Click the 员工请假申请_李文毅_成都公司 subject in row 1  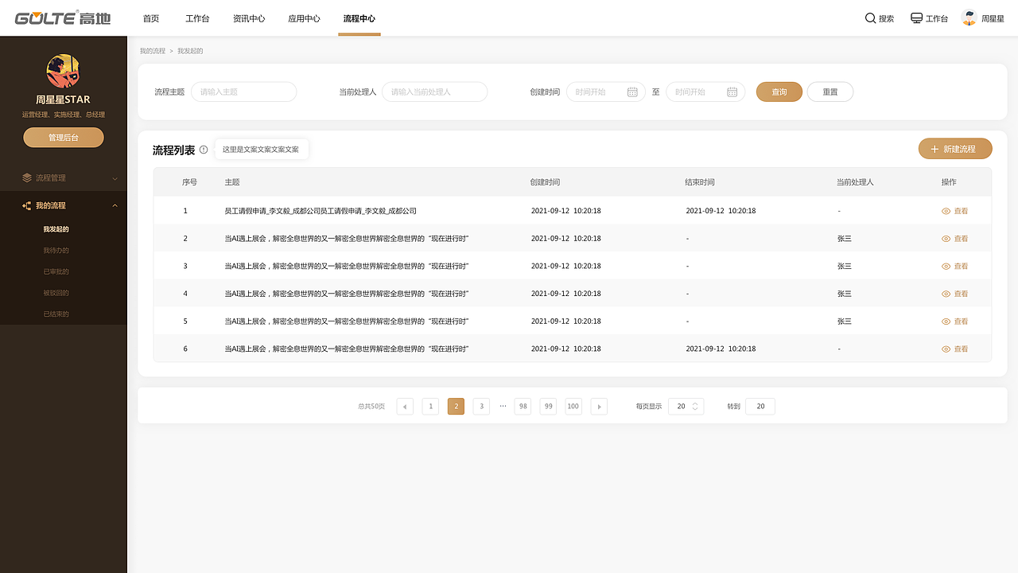321,211
